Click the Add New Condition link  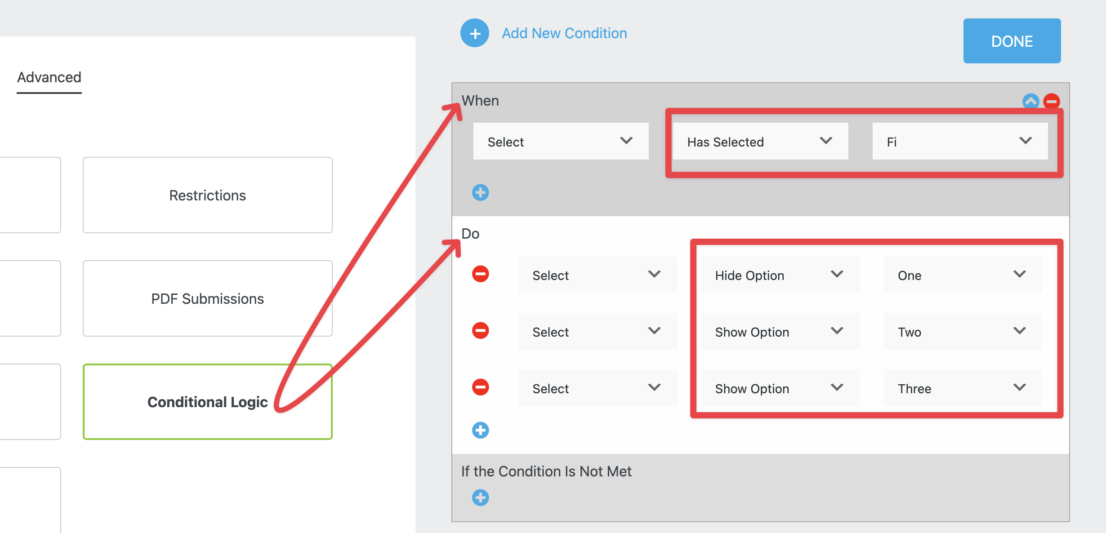point(564,33)
